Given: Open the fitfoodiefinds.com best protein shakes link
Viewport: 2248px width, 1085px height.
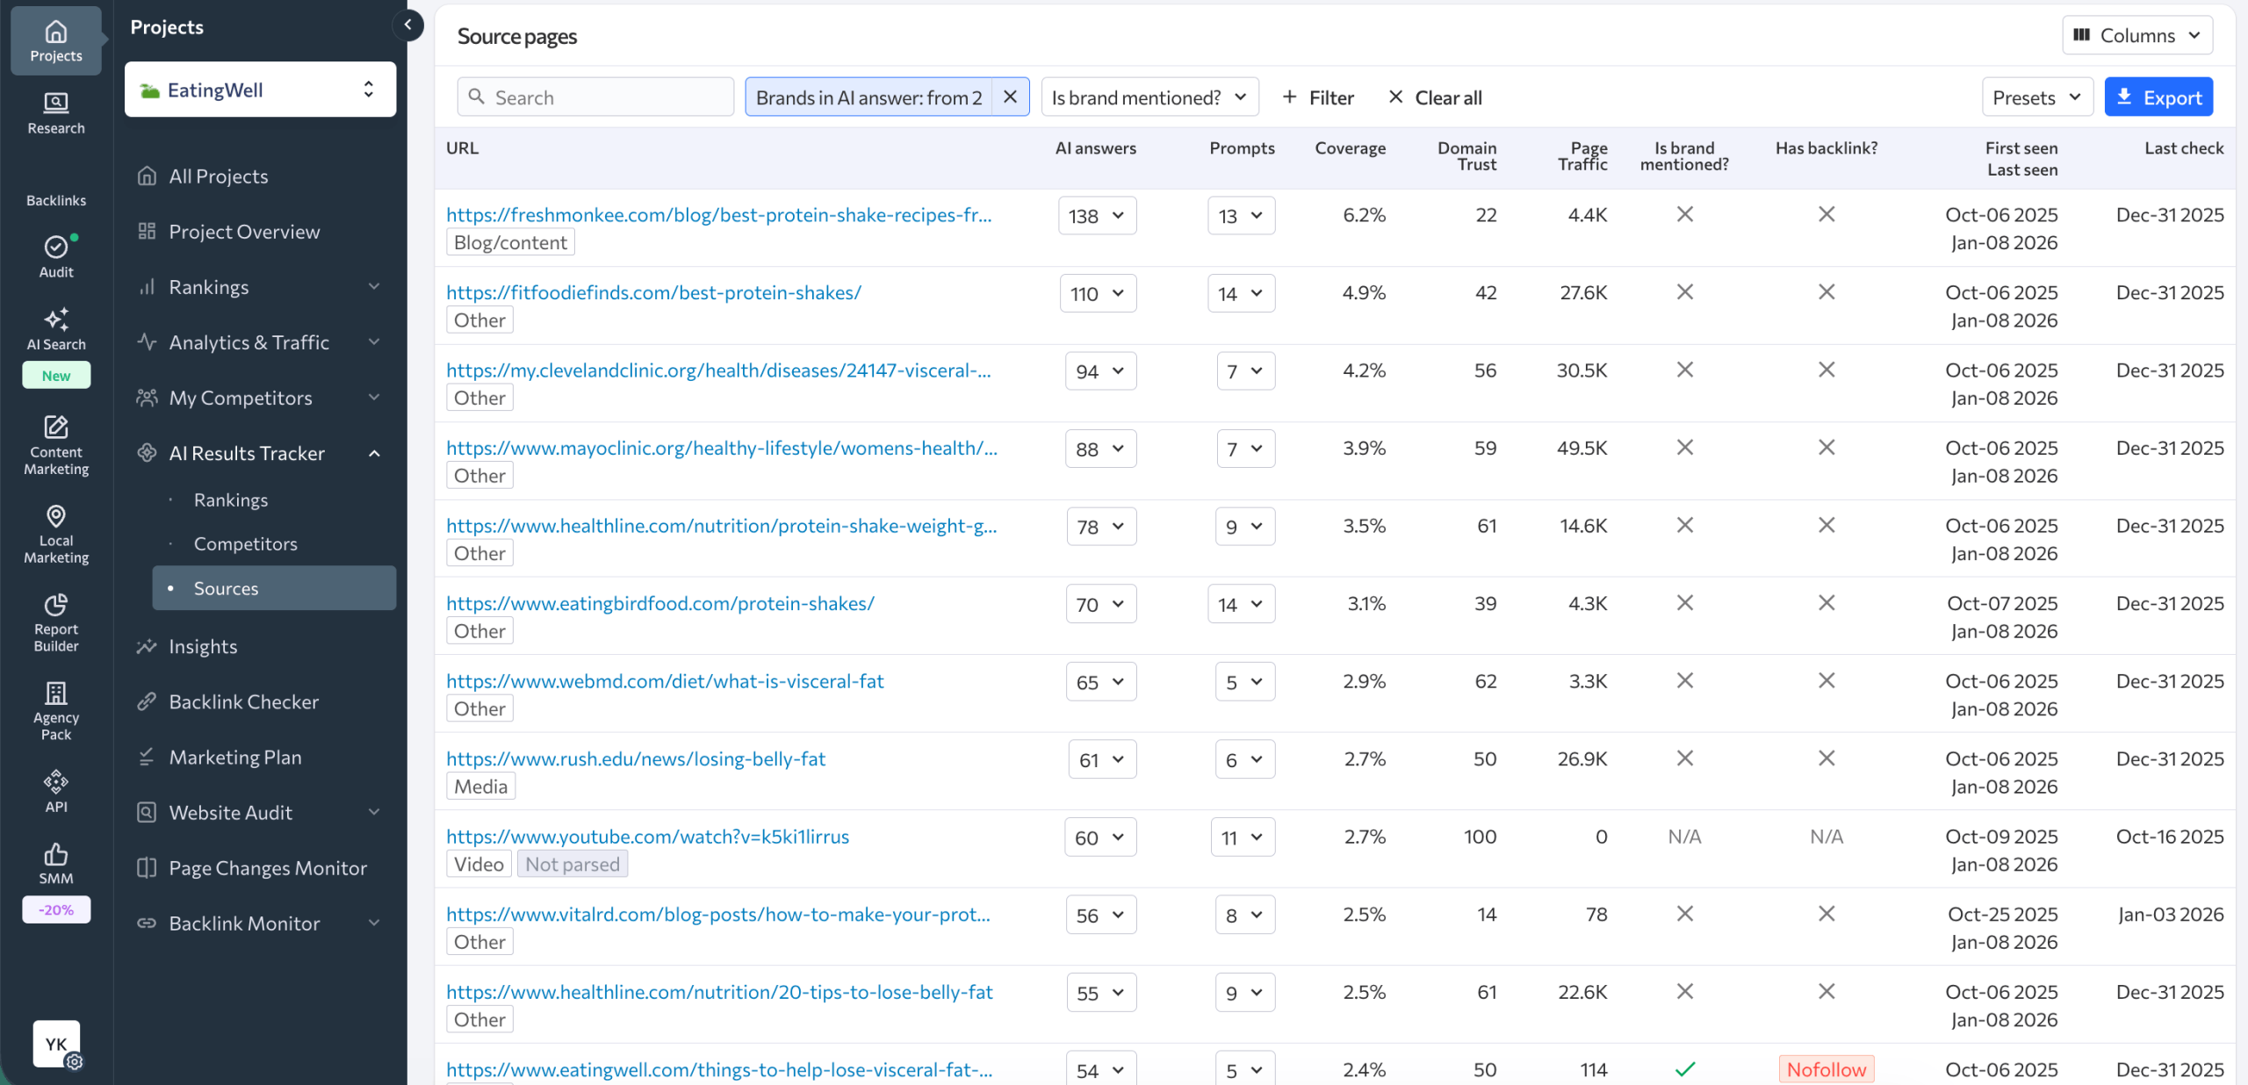Looking at the screenshot, I should 652,292.
